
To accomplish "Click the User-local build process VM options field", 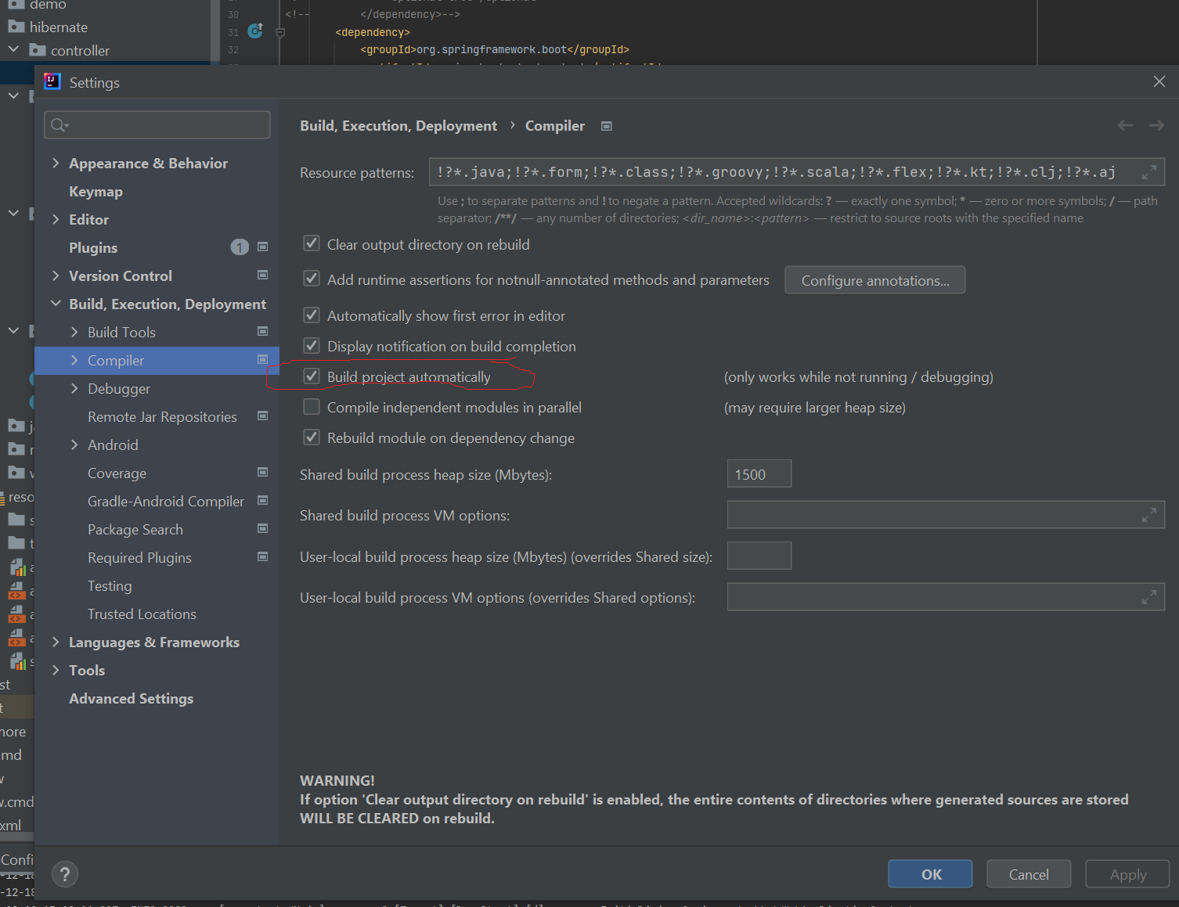I will coord(946,597).
